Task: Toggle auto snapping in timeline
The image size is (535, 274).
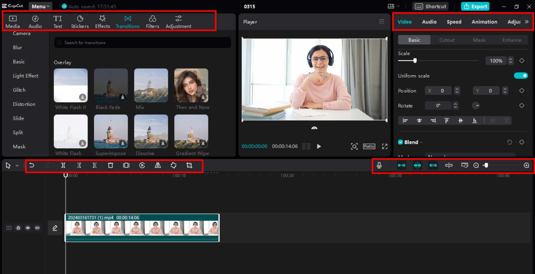Action: point(417,165)
